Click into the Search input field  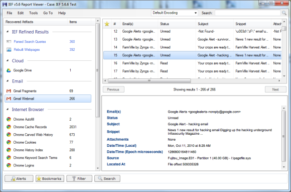coord(248,13)
